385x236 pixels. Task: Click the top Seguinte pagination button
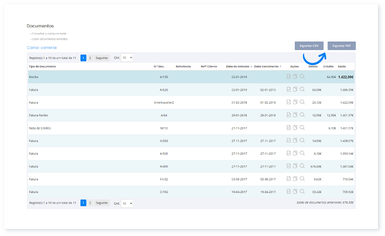tap(102, 58)
